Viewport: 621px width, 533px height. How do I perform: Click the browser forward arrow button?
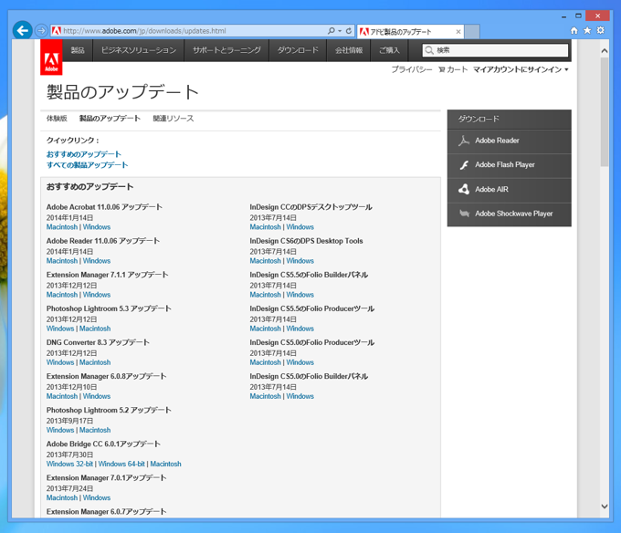coord(41,30)
